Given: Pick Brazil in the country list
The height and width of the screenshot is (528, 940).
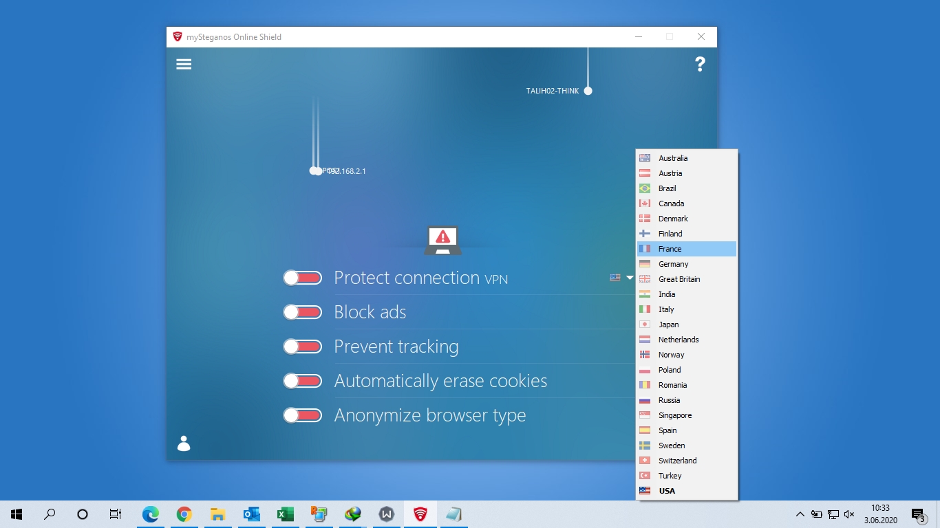Looking at the screenshot, I should click(687, 188).
